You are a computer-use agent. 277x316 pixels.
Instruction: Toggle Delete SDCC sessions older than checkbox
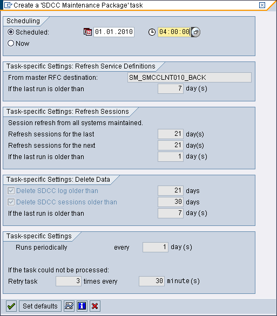coord(11,202)
